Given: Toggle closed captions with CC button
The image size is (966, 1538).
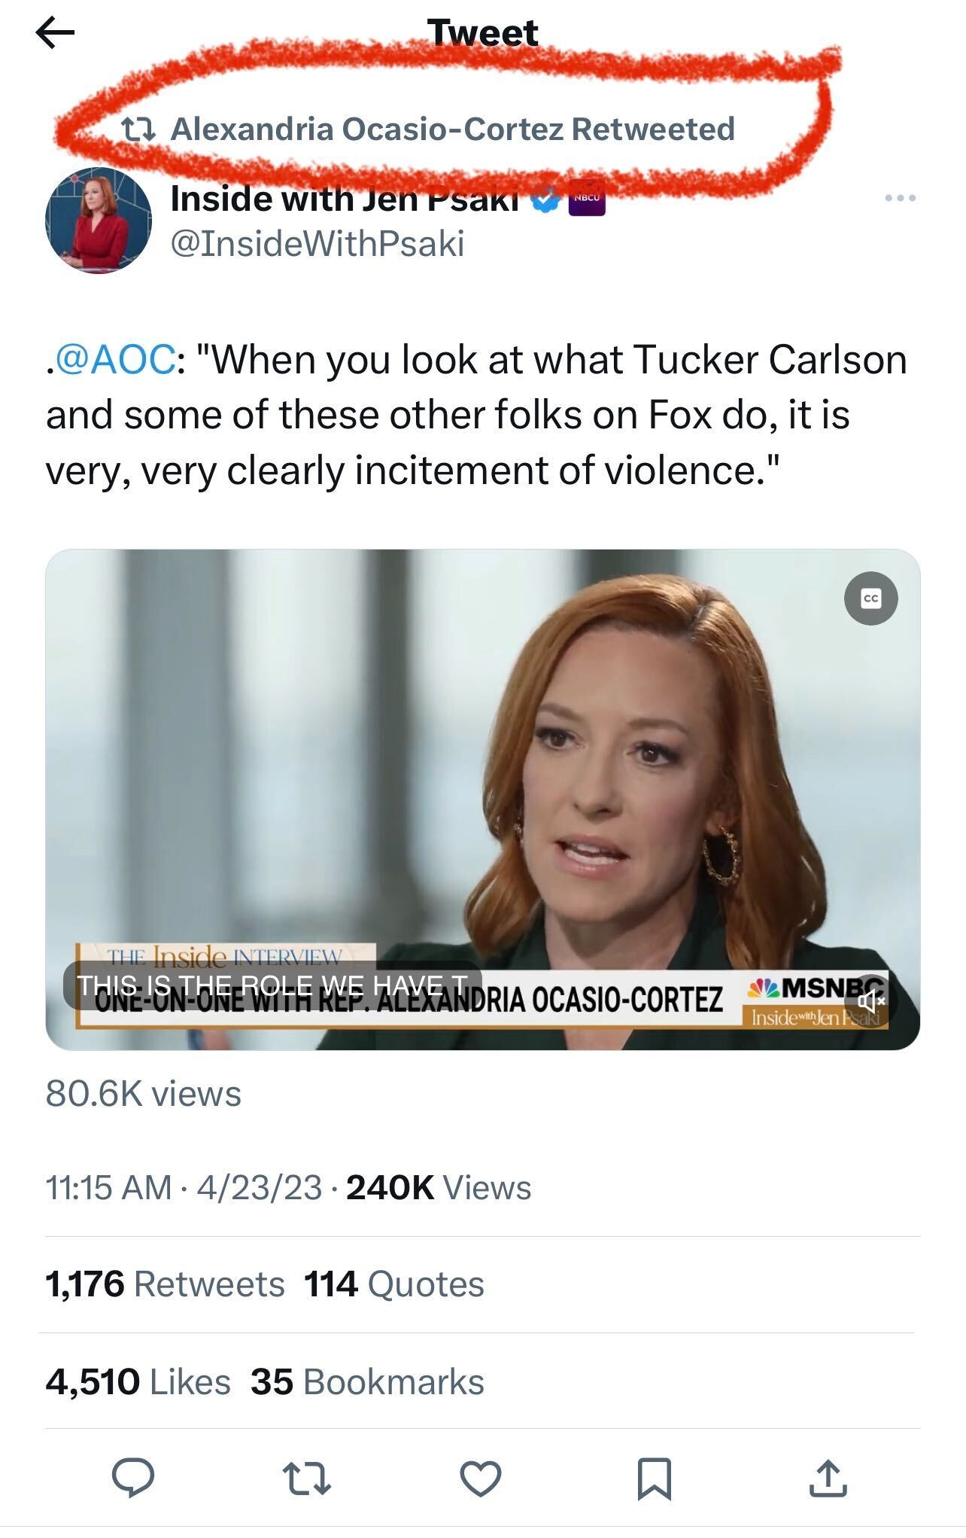Looking at the screenshot, I should click(x=870, y=598).
